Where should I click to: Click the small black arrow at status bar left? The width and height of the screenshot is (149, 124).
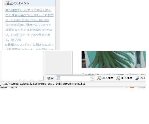[x=0, y=86]
